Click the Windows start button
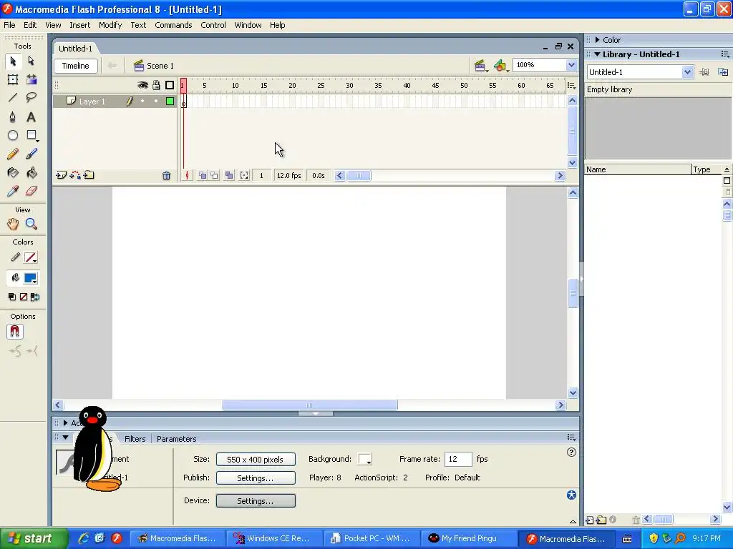733x549 pixels. pos(34,538)
